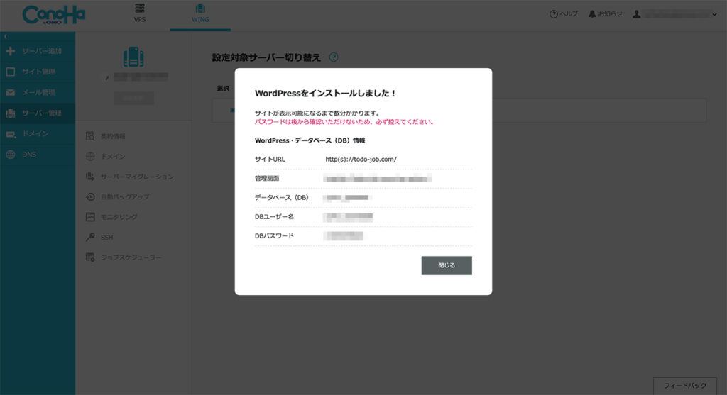Open DNS in sidebar

pyautogui.click(x=28, y=155)
